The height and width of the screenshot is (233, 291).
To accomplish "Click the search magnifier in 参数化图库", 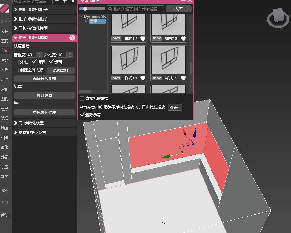I will click(x=110, y=9).
